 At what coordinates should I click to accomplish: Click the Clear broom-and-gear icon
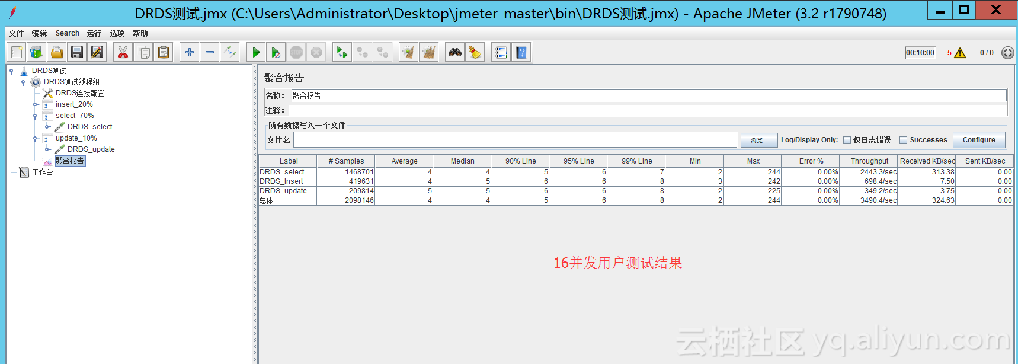(x=408, y=52)
